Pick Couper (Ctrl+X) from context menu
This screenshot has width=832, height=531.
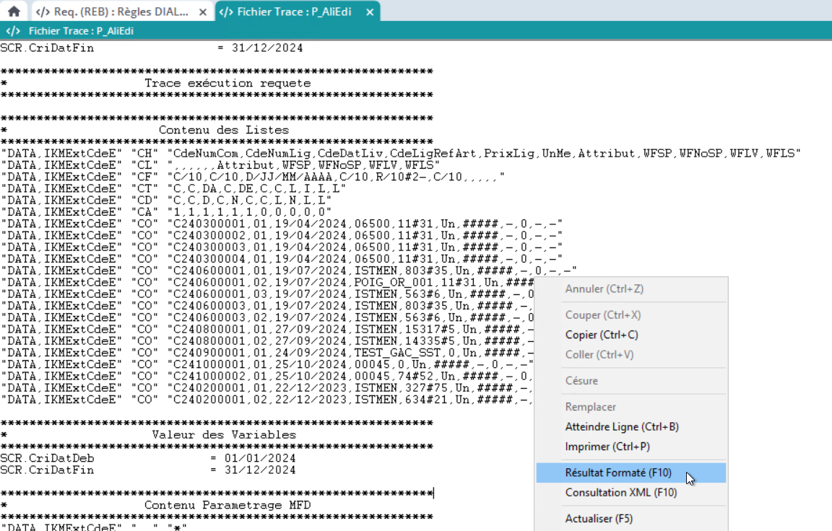click(602, 315)
